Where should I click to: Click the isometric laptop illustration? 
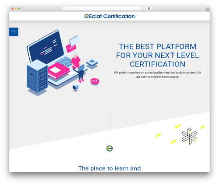pos(63,63)
